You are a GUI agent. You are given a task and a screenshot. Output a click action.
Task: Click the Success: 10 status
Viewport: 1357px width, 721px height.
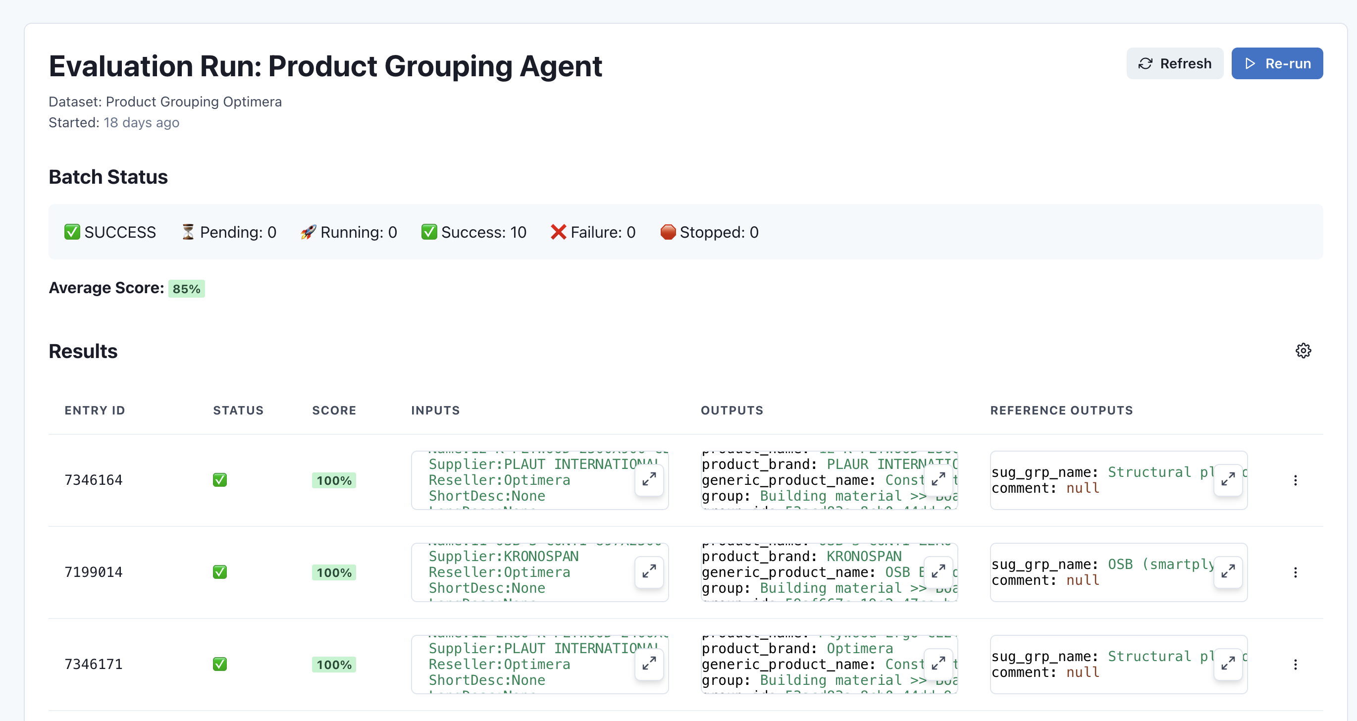[x=473, y=232]
